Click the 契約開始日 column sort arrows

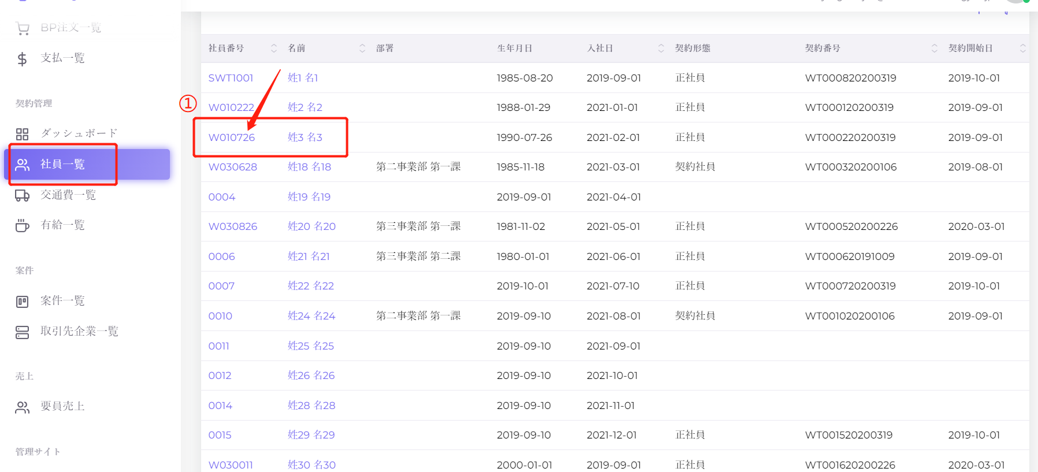pos(1023,49)
